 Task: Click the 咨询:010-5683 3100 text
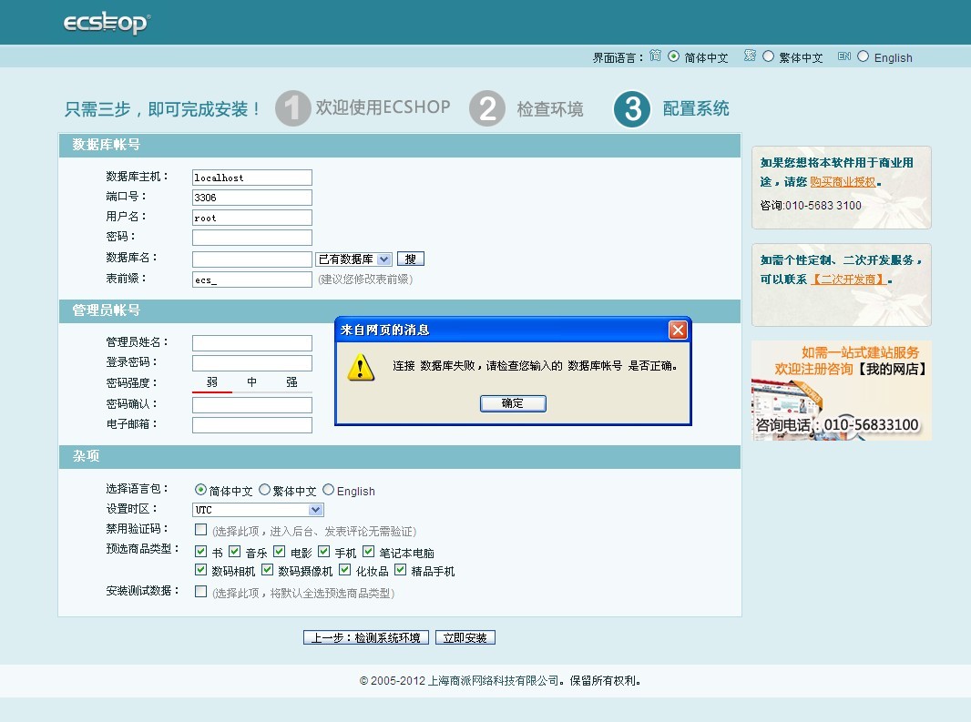tap(811, 206)
